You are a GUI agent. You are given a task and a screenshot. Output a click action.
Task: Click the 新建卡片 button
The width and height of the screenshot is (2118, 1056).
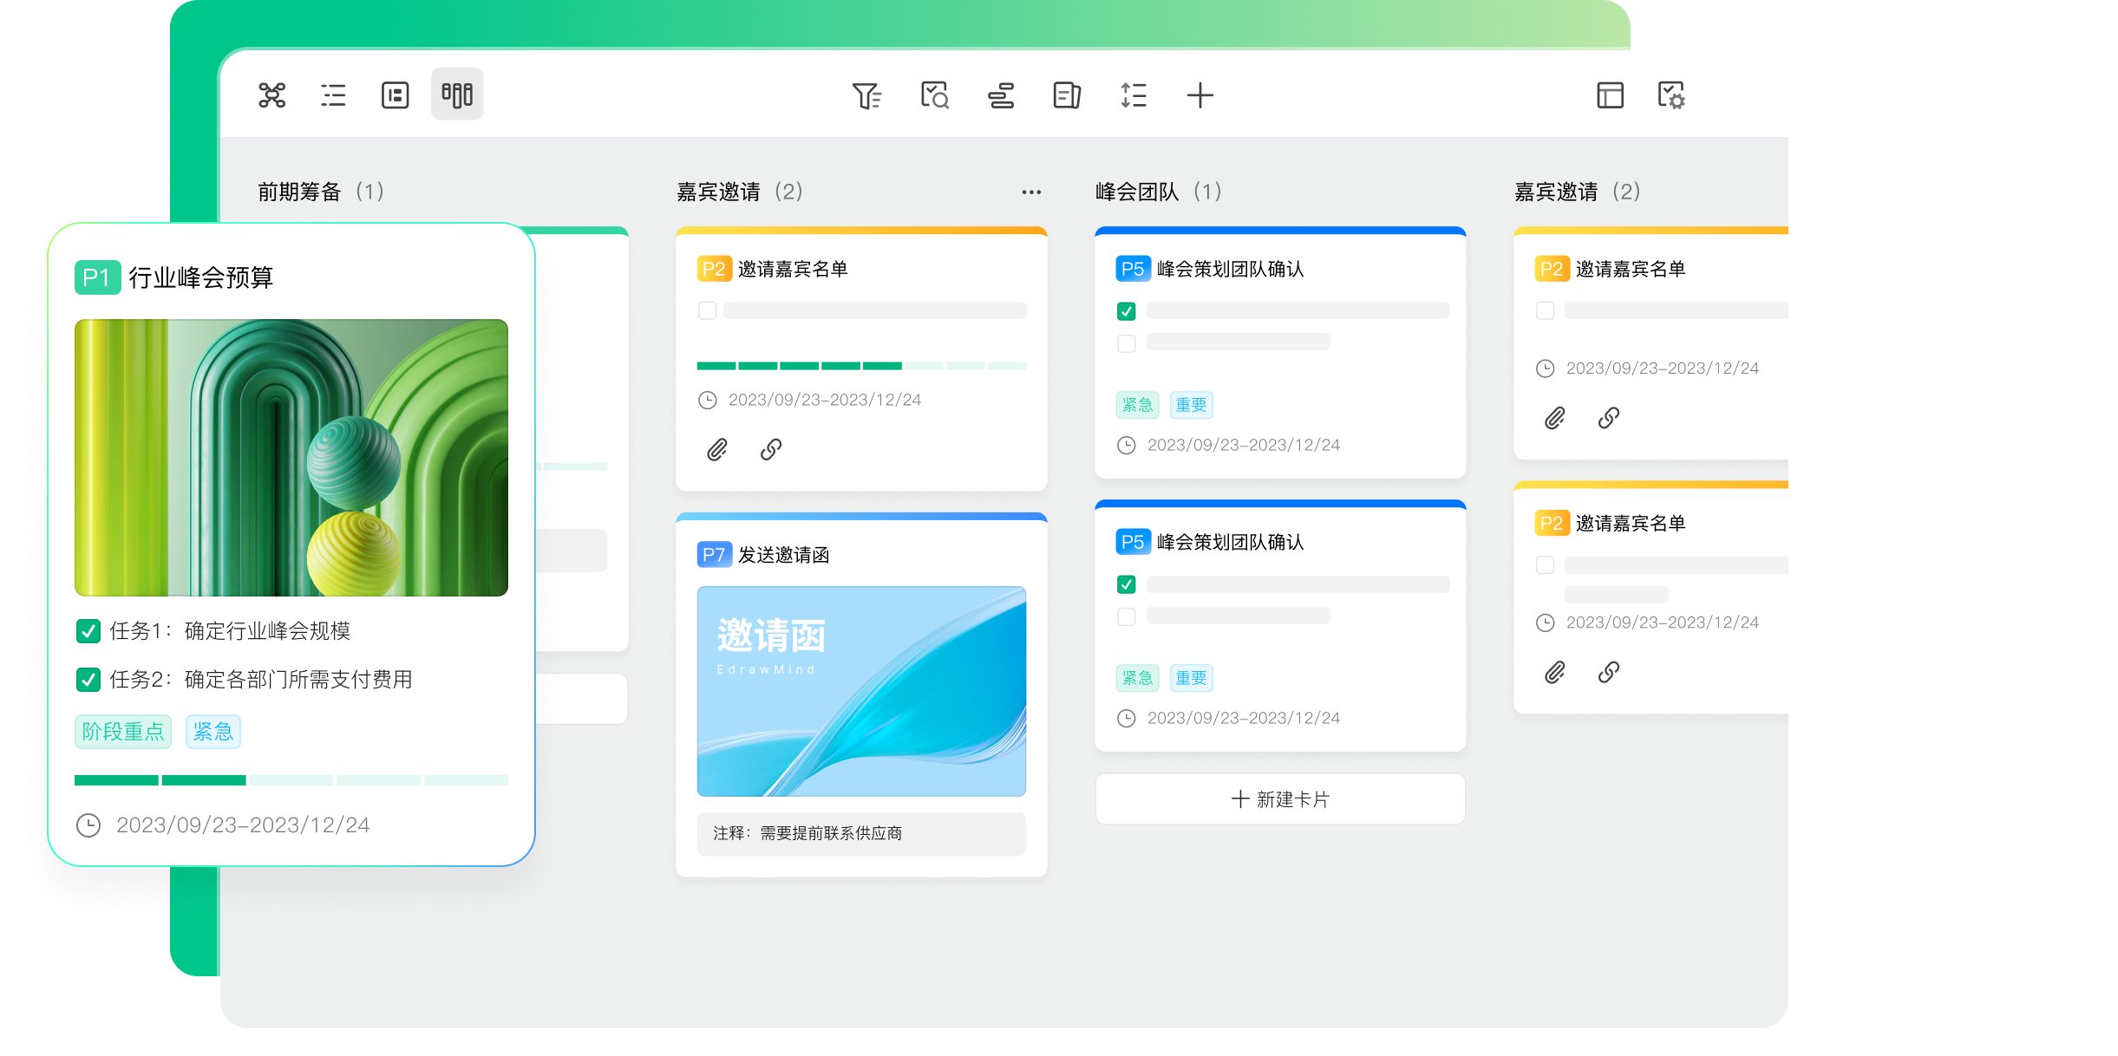pyautogui.click(x=1280, y=799)
